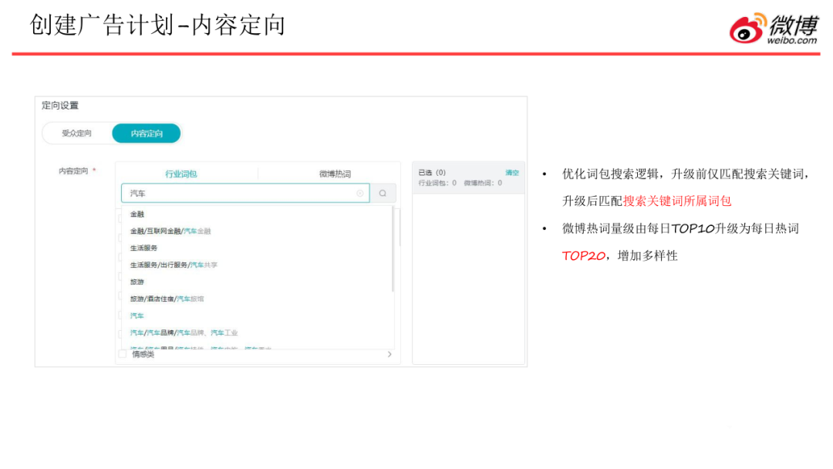
Task: Select the highlighted 汽车 suggestion
Action: [137, 316]
